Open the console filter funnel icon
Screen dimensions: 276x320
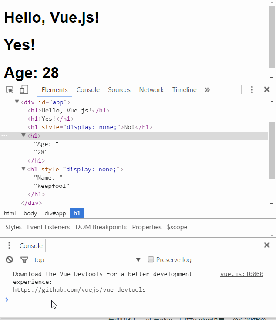click(24, 260)
